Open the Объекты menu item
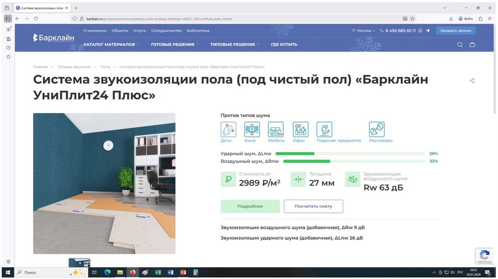 coord(120,31)
